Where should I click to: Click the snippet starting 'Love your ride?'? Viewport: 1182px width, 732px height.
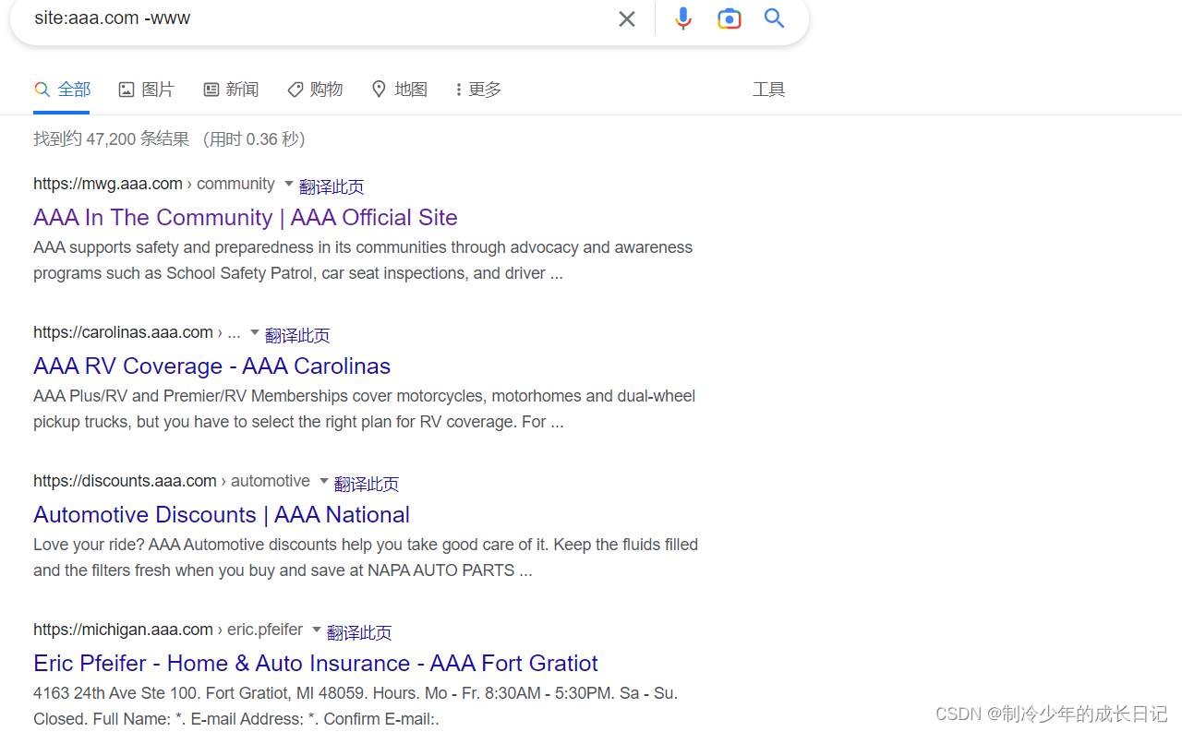(366, 558)
